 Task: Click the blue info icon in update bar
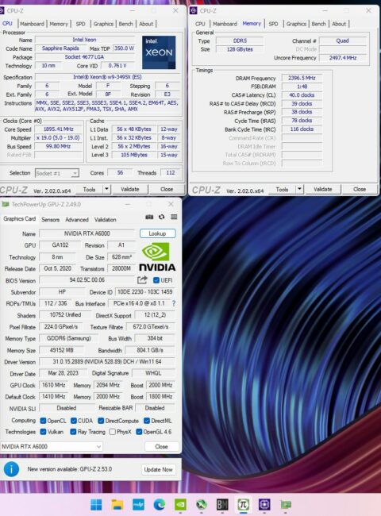click(12, 469)
